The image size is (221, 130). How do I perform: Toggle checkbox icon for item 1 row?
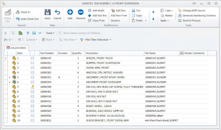[x=33, y=58]
